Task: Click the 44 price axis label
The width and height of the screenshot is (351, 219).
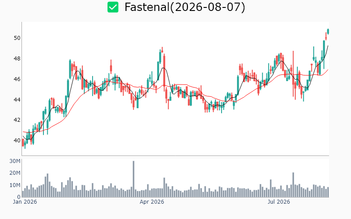Action: point(17,99)
